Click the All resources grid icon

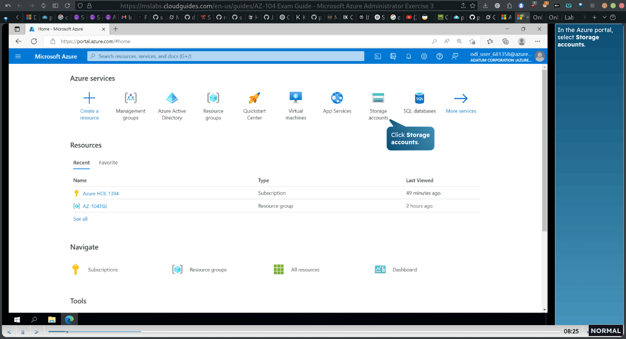click(x=278, y=269)
